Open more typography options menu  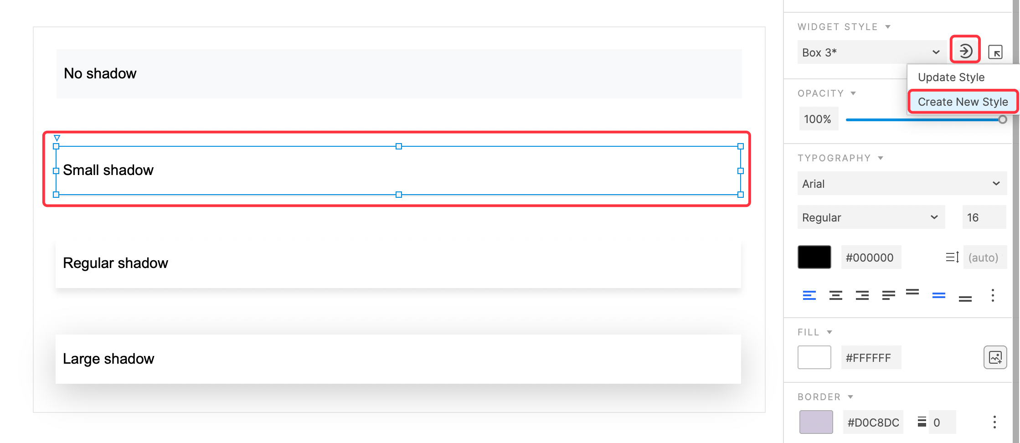coord(993,295)
